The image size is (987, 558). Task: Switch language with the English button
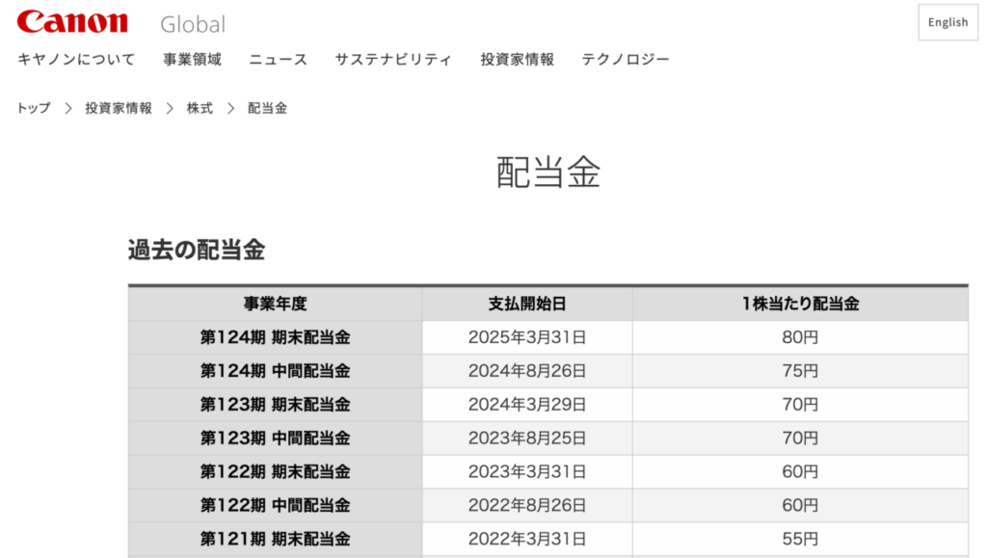[x=947, y=22]
